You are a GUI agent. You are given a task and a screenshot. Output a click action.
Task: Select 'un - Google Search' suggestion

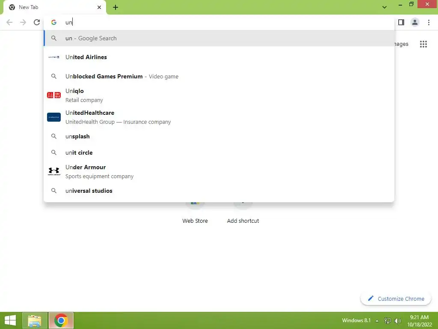[219, 38]
